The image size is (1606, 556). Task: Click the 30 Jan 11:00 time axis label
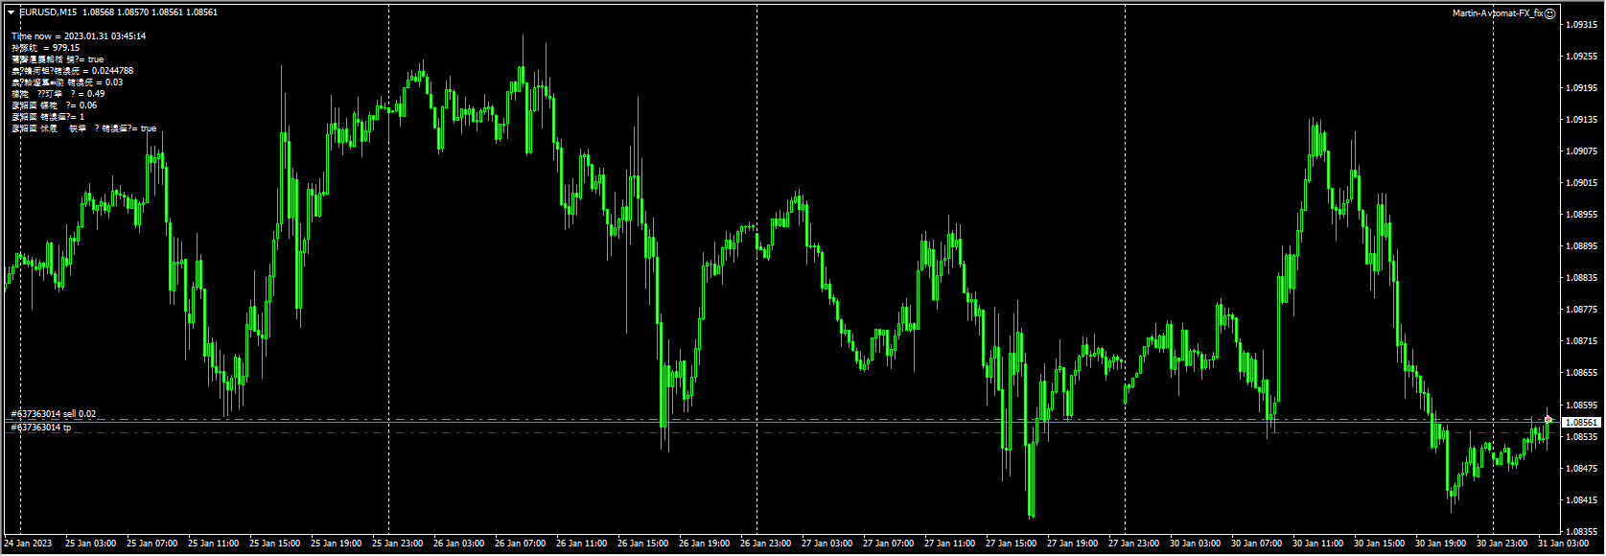coord(1318,544)
